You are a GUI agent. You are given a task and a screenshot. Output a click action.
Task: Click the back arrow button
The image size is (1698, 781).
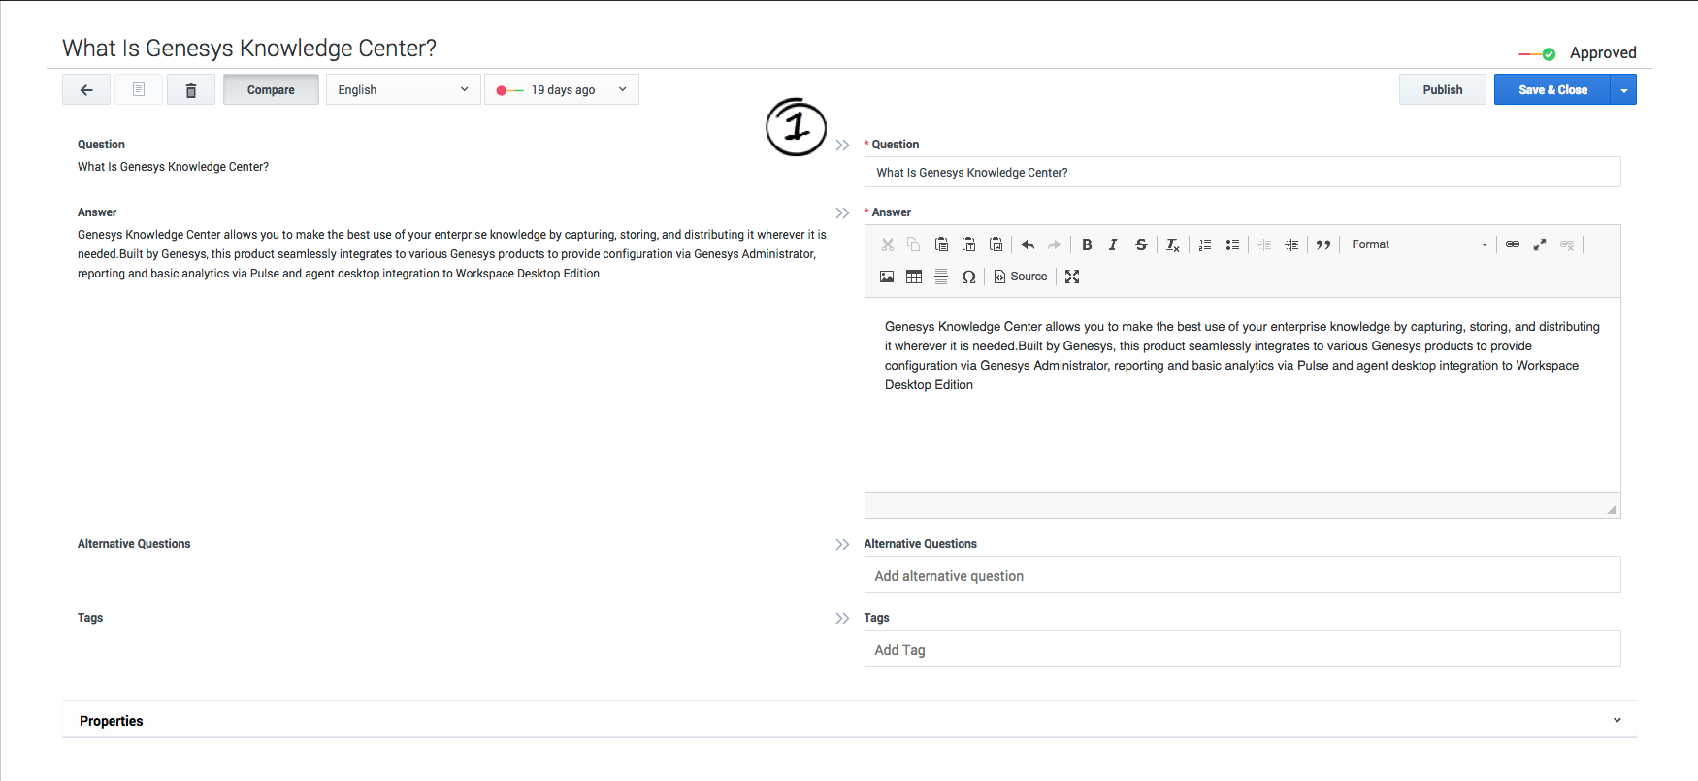point(86,90)
